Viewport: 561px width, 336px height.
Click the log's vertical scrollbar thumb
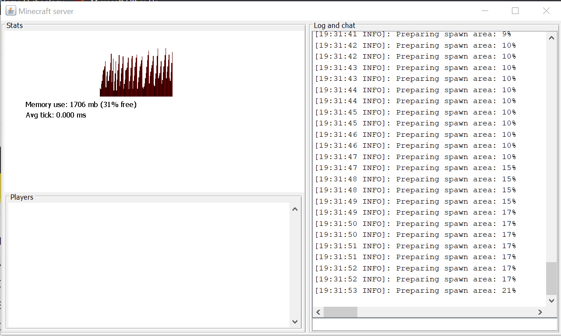pyautogui.click(x=551, y=278)
